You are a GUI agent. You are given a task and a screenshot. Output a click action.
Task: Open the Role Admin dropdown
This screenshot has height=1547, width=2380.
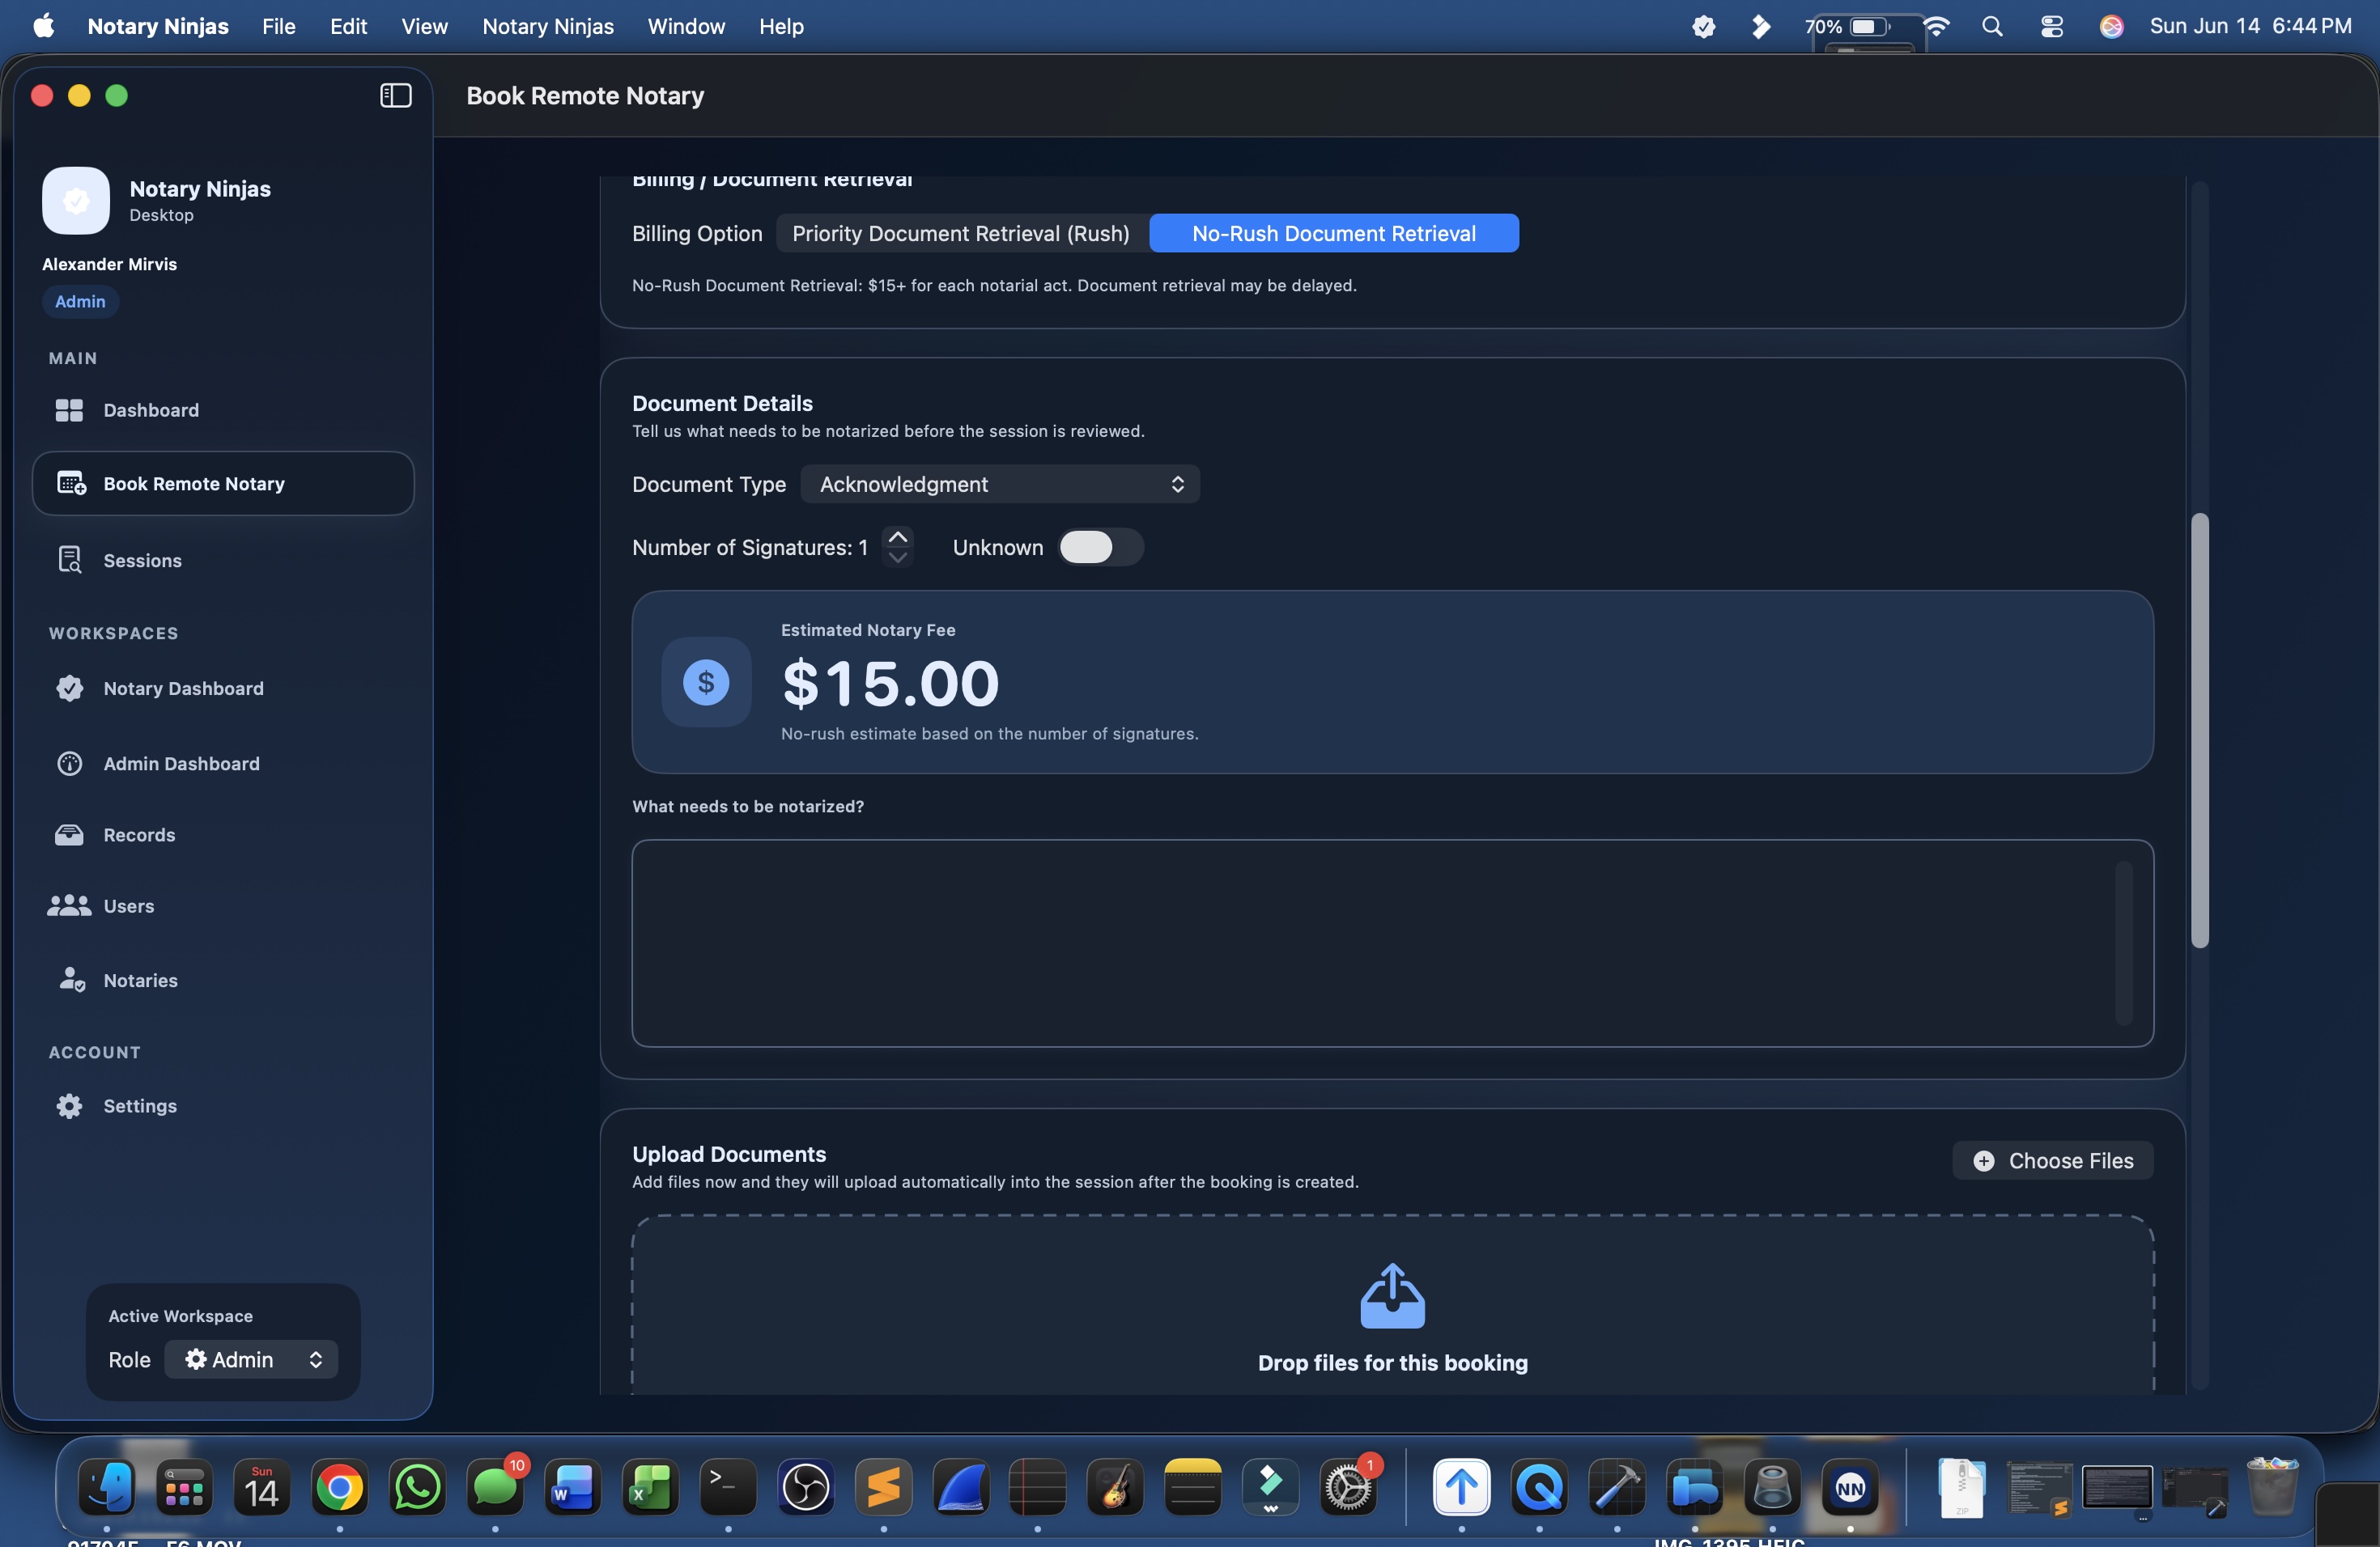(251, 1359)
